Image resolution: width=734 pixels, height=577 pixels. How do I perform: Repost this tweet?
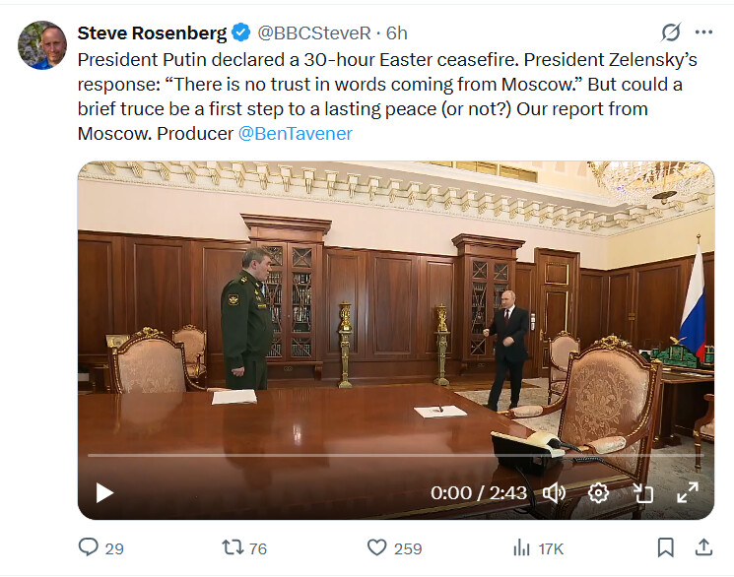[233, 547]
